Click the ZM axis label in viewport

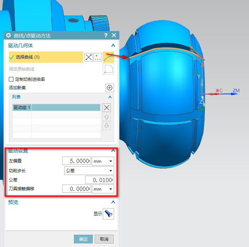click(236, 91)
